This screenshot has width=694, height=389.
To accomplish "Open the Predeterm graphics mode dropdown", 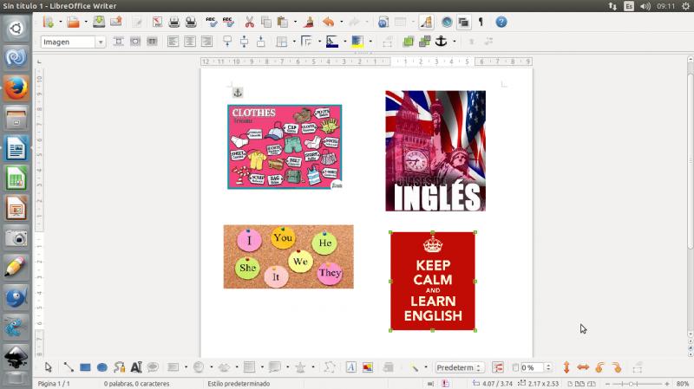I will click(x=460, y=367).
